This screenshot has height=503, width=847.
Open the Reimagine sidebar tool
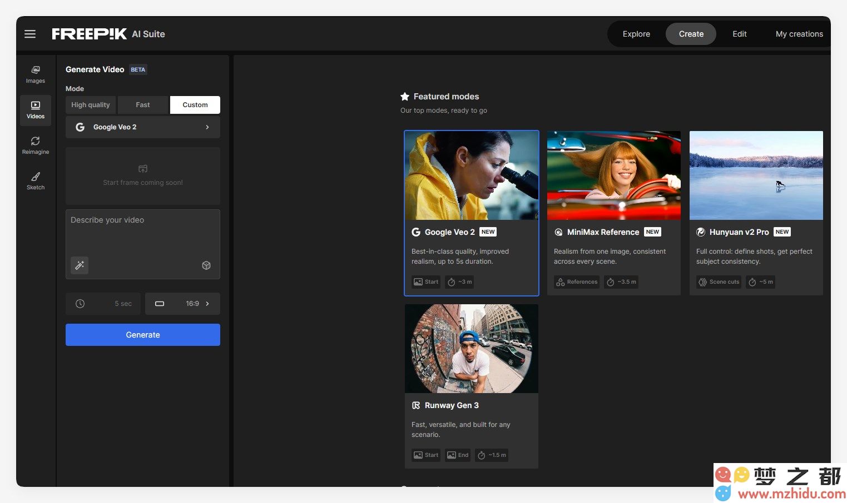click(x=36, y=145)
